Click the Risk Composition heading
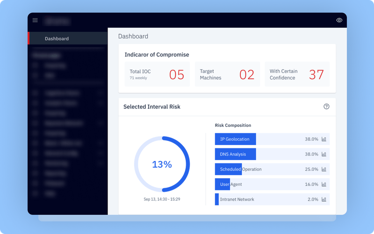The width and height of the screenshot is (374, 234). pyautogui.click(x=233, y=125)
